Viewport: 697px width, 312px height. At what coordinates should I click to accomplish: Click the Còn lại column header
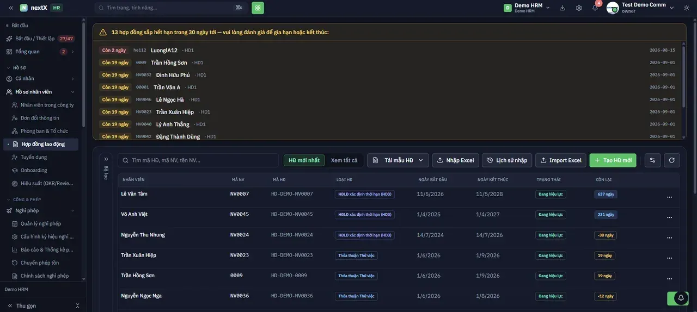pyautogui.click(x=604, y=179)
